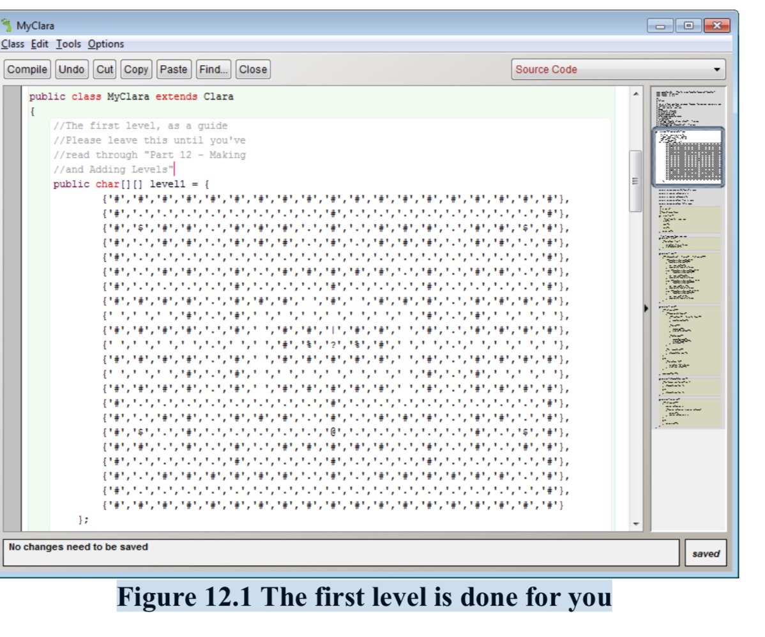Screen dimensions: 765x637
Task: Compile the MyClara source code
Action: [x=27, y=70]
